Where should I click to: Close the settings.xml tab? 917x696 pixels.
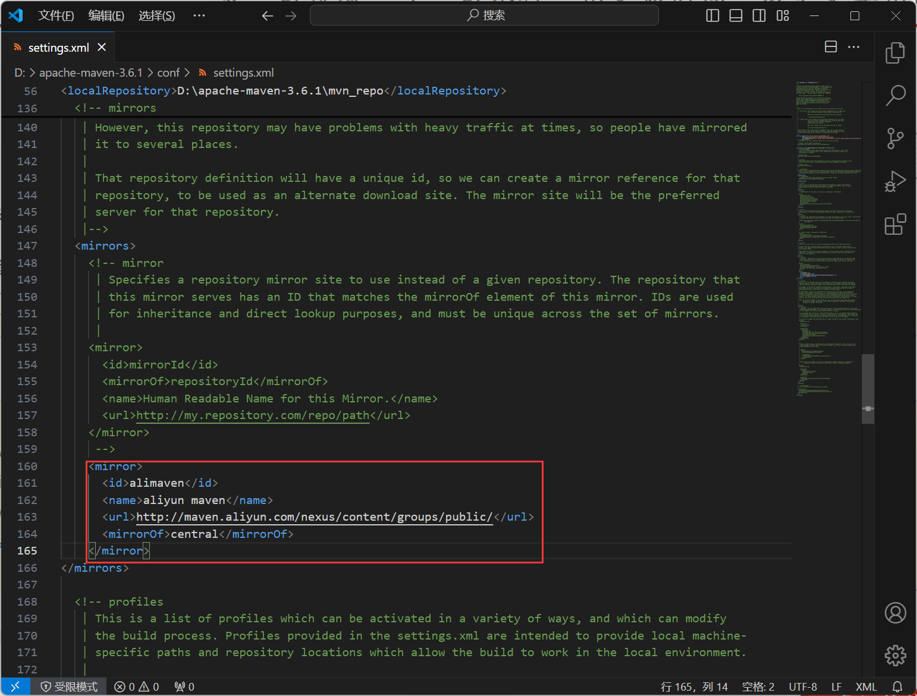[102, 47]
